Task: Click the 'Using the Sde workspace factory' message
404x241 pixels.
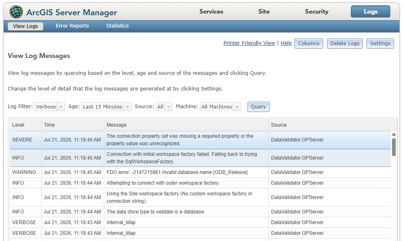Action: [179, 197]
